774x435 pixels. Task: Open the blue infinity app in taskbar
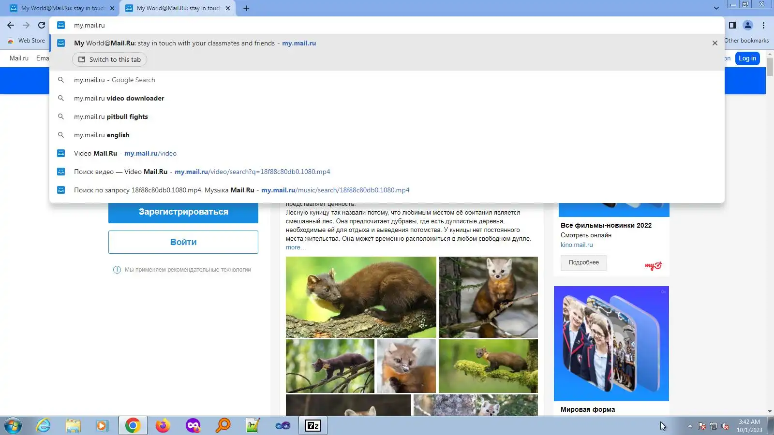[x=283, y=426]
